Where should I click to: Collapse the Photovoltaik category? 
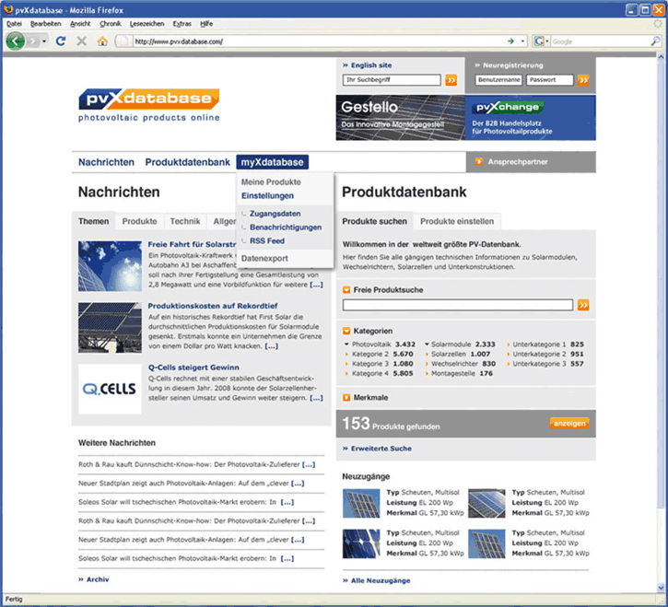point(346,344)
